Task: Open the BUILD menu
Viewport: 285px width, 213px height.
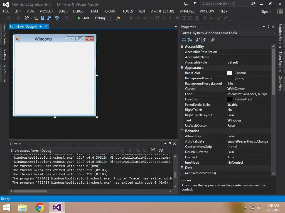Action: coord(63,11)
